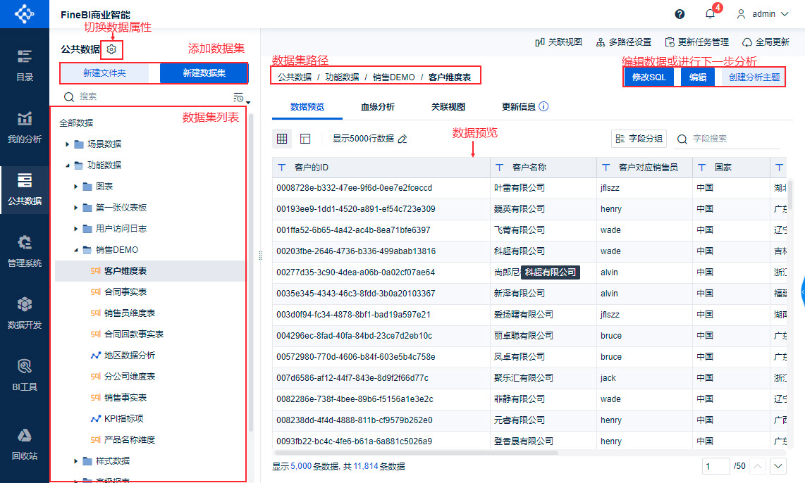Switch to the 更新信息 tab
The height and width of the screenshot is (483, 805).
[519, 106]
